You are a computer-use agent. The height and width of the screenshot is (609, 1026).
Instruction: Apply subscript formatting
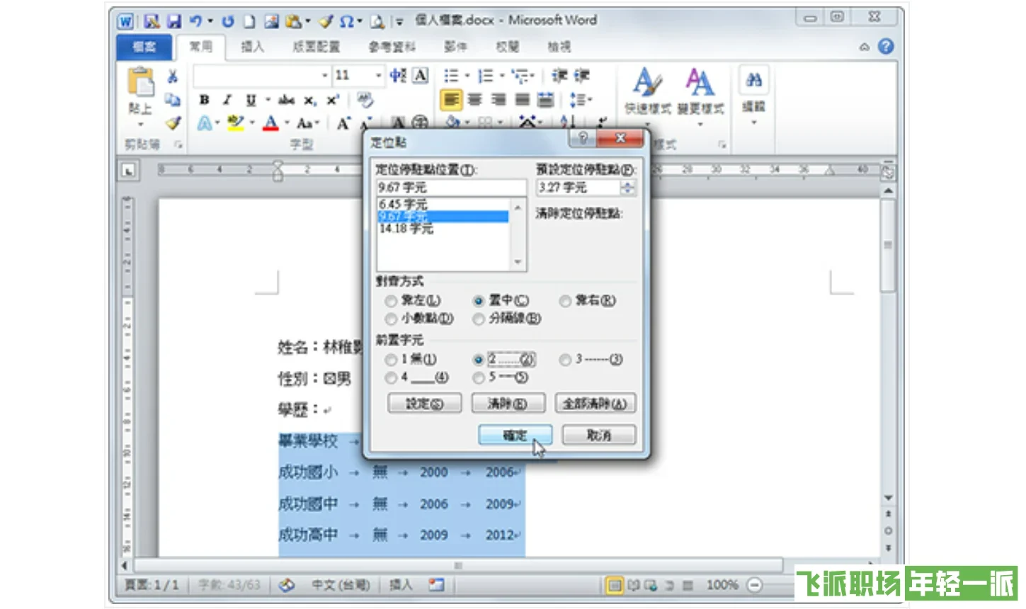(x=309, y=100)
